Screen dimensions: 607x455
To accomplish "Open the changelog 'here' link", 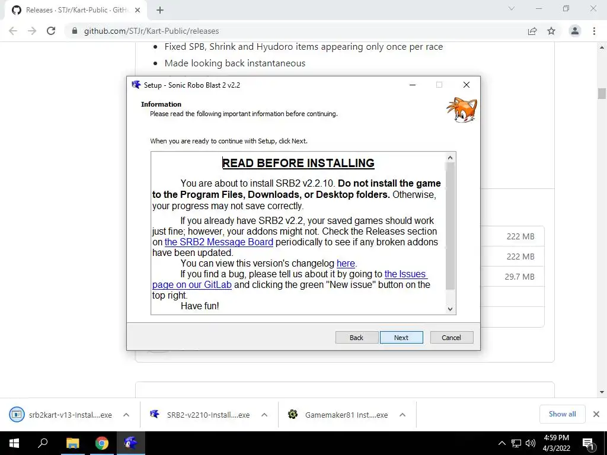I will (x=346, y=264).
